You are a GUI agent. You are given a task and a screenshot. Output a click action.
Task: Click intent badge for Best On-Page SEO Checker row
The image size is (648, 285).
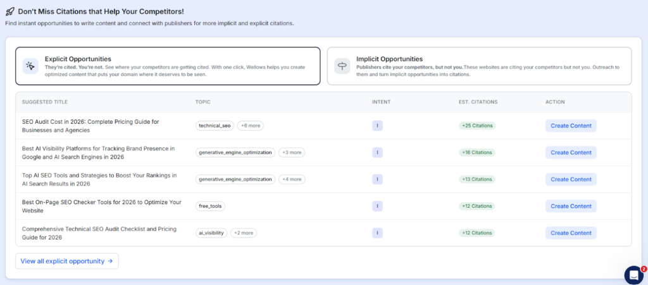point(377,206)
